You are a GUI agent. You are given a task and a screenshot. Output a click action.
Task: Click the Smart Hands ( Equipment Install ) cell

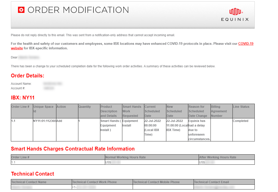coord(111,130)
